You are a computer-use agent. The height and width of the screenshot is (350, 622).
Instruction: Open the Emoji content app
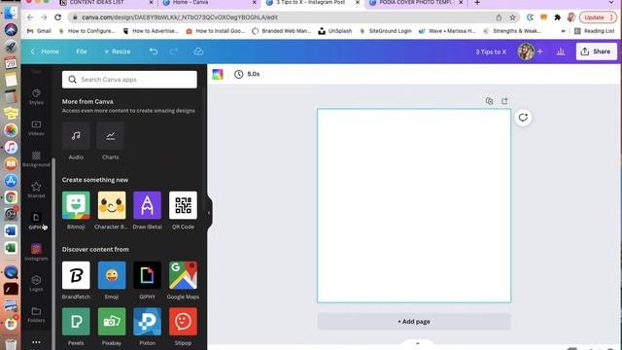112,275
